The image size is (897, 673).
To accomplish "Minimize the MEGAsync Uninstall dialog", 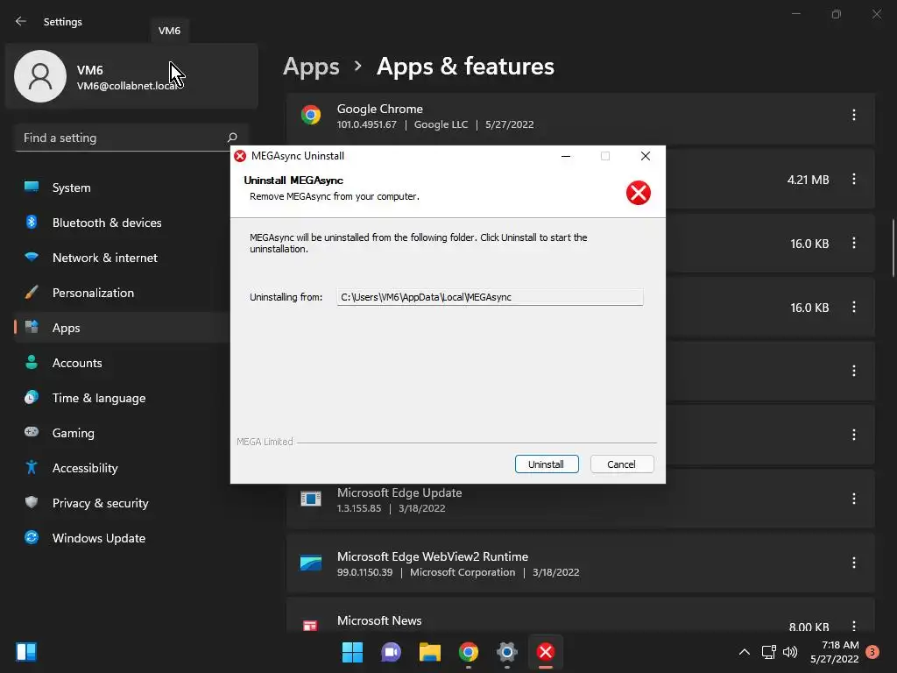I will pyautogui.click(x=566, y=156).
